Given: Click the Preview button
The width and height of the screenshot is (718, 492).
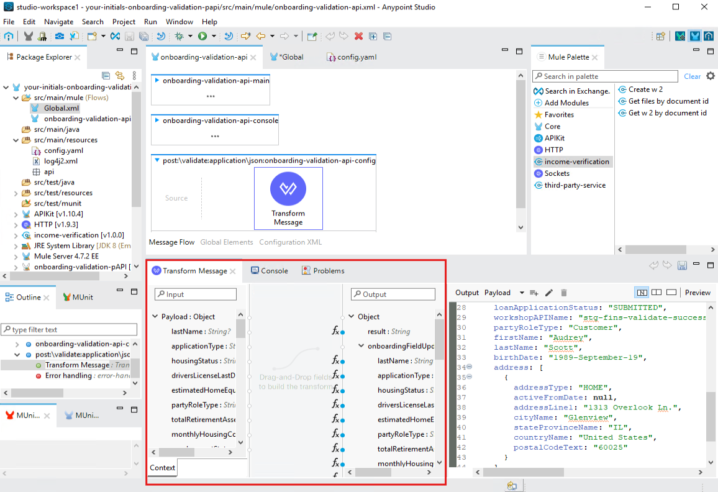Looking at the screenshot, I should [x=698, y=293].
